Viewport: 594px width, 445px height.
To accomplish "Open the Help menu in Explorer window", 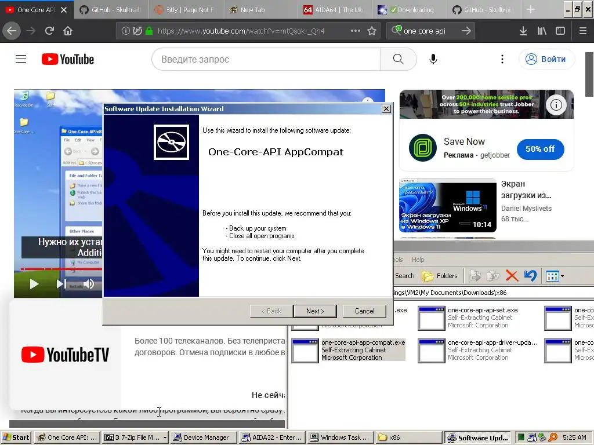I will pos(418,260).
